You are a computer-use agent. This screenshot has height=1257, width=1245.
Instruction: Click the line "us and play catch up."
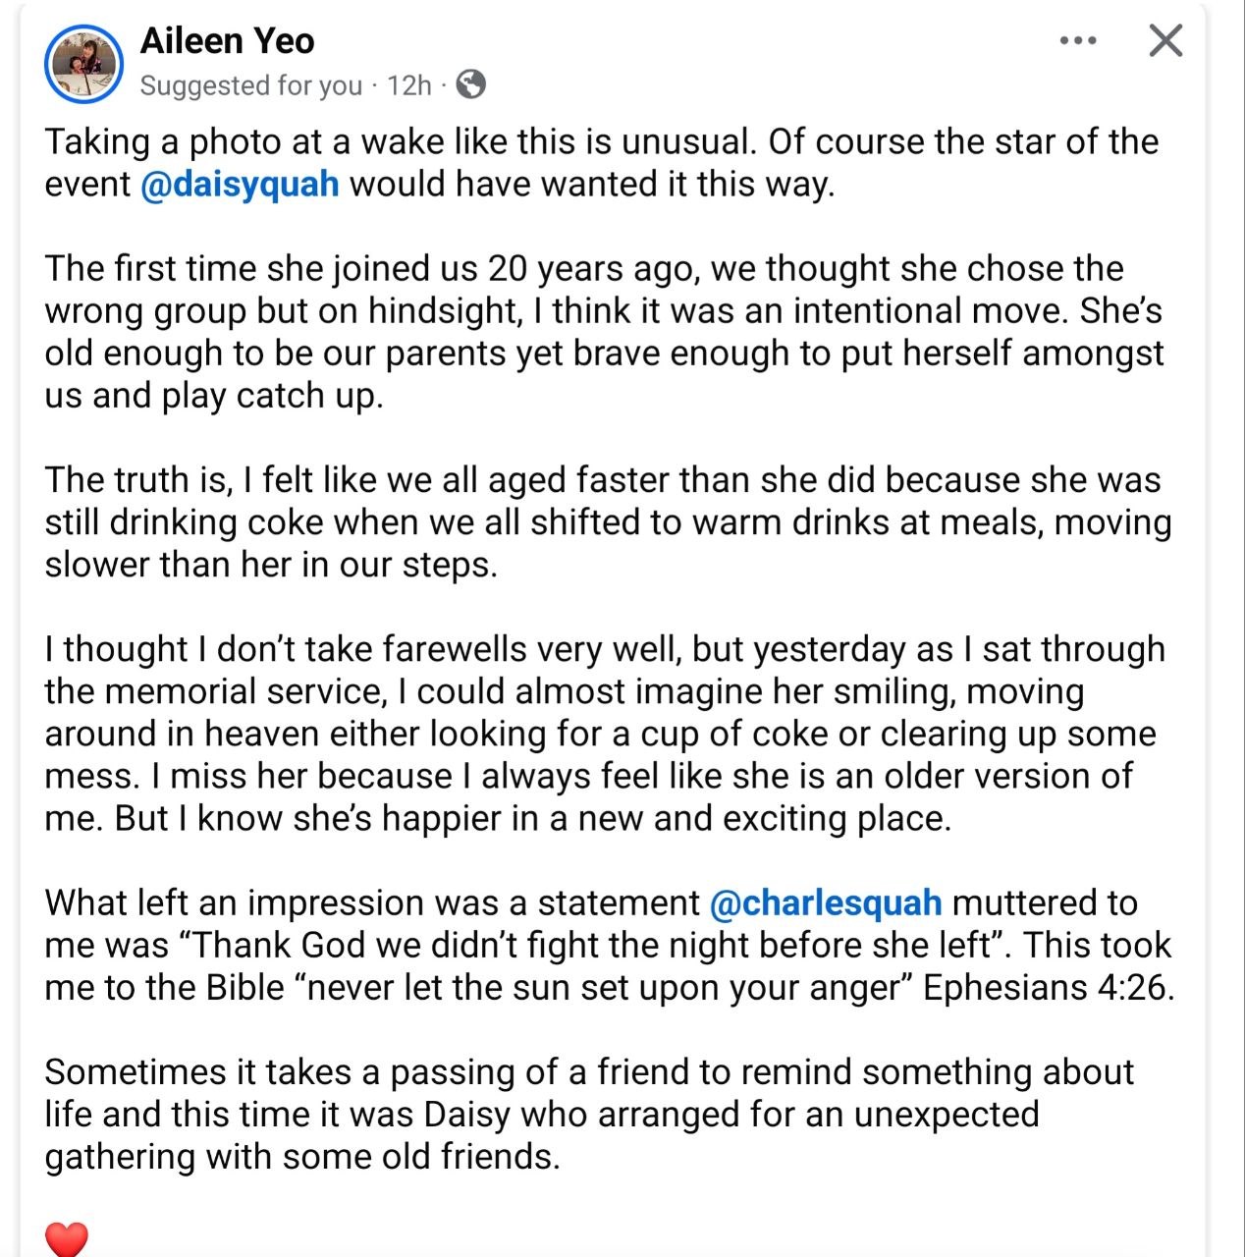pos(214,395)
